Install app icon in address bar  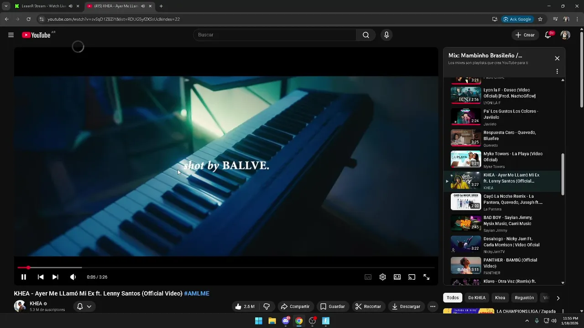pos(495,19)
